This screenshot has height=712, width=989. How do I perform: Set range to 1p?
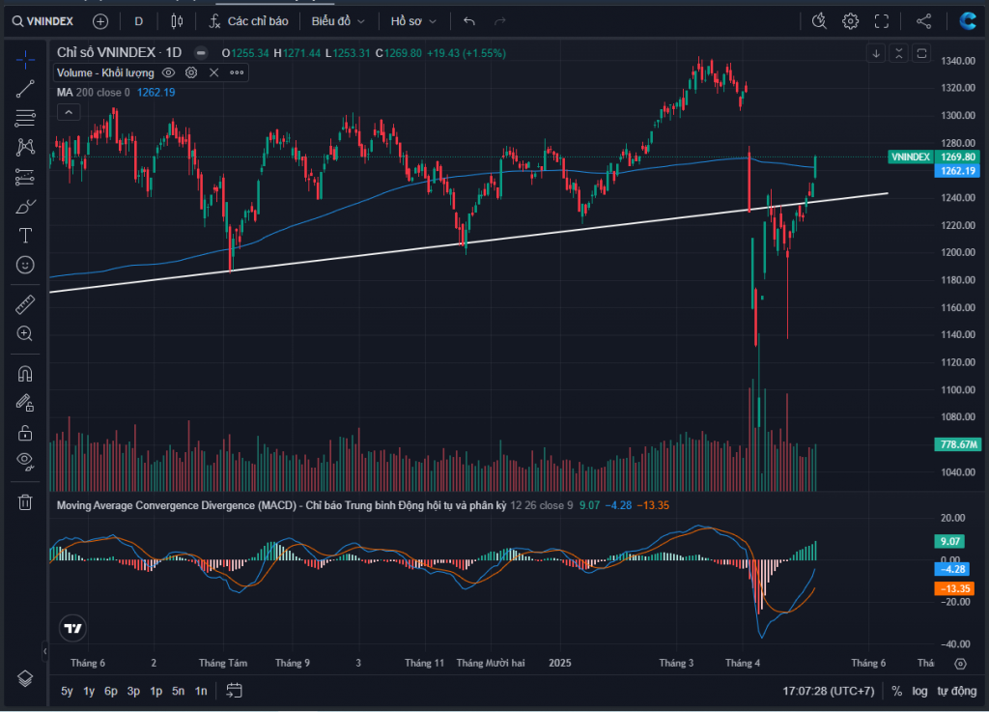155,691
